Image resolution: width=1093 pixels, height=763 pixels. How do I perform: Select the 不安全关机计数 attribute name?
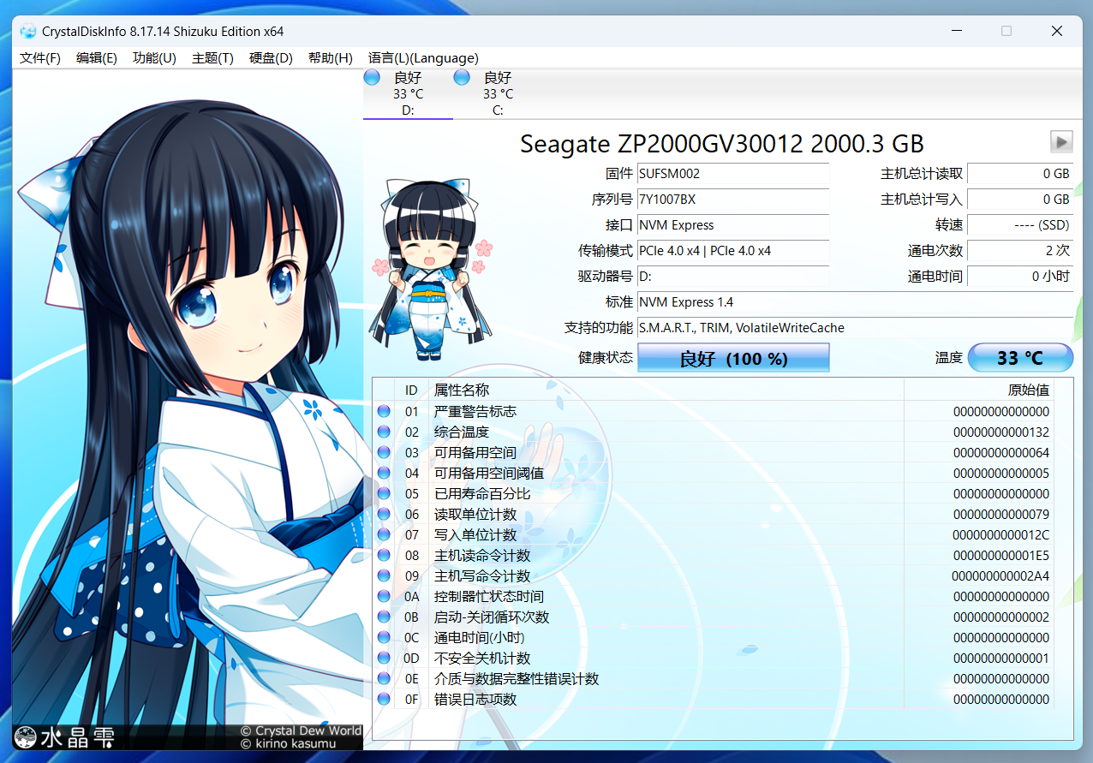coord(482,658)
